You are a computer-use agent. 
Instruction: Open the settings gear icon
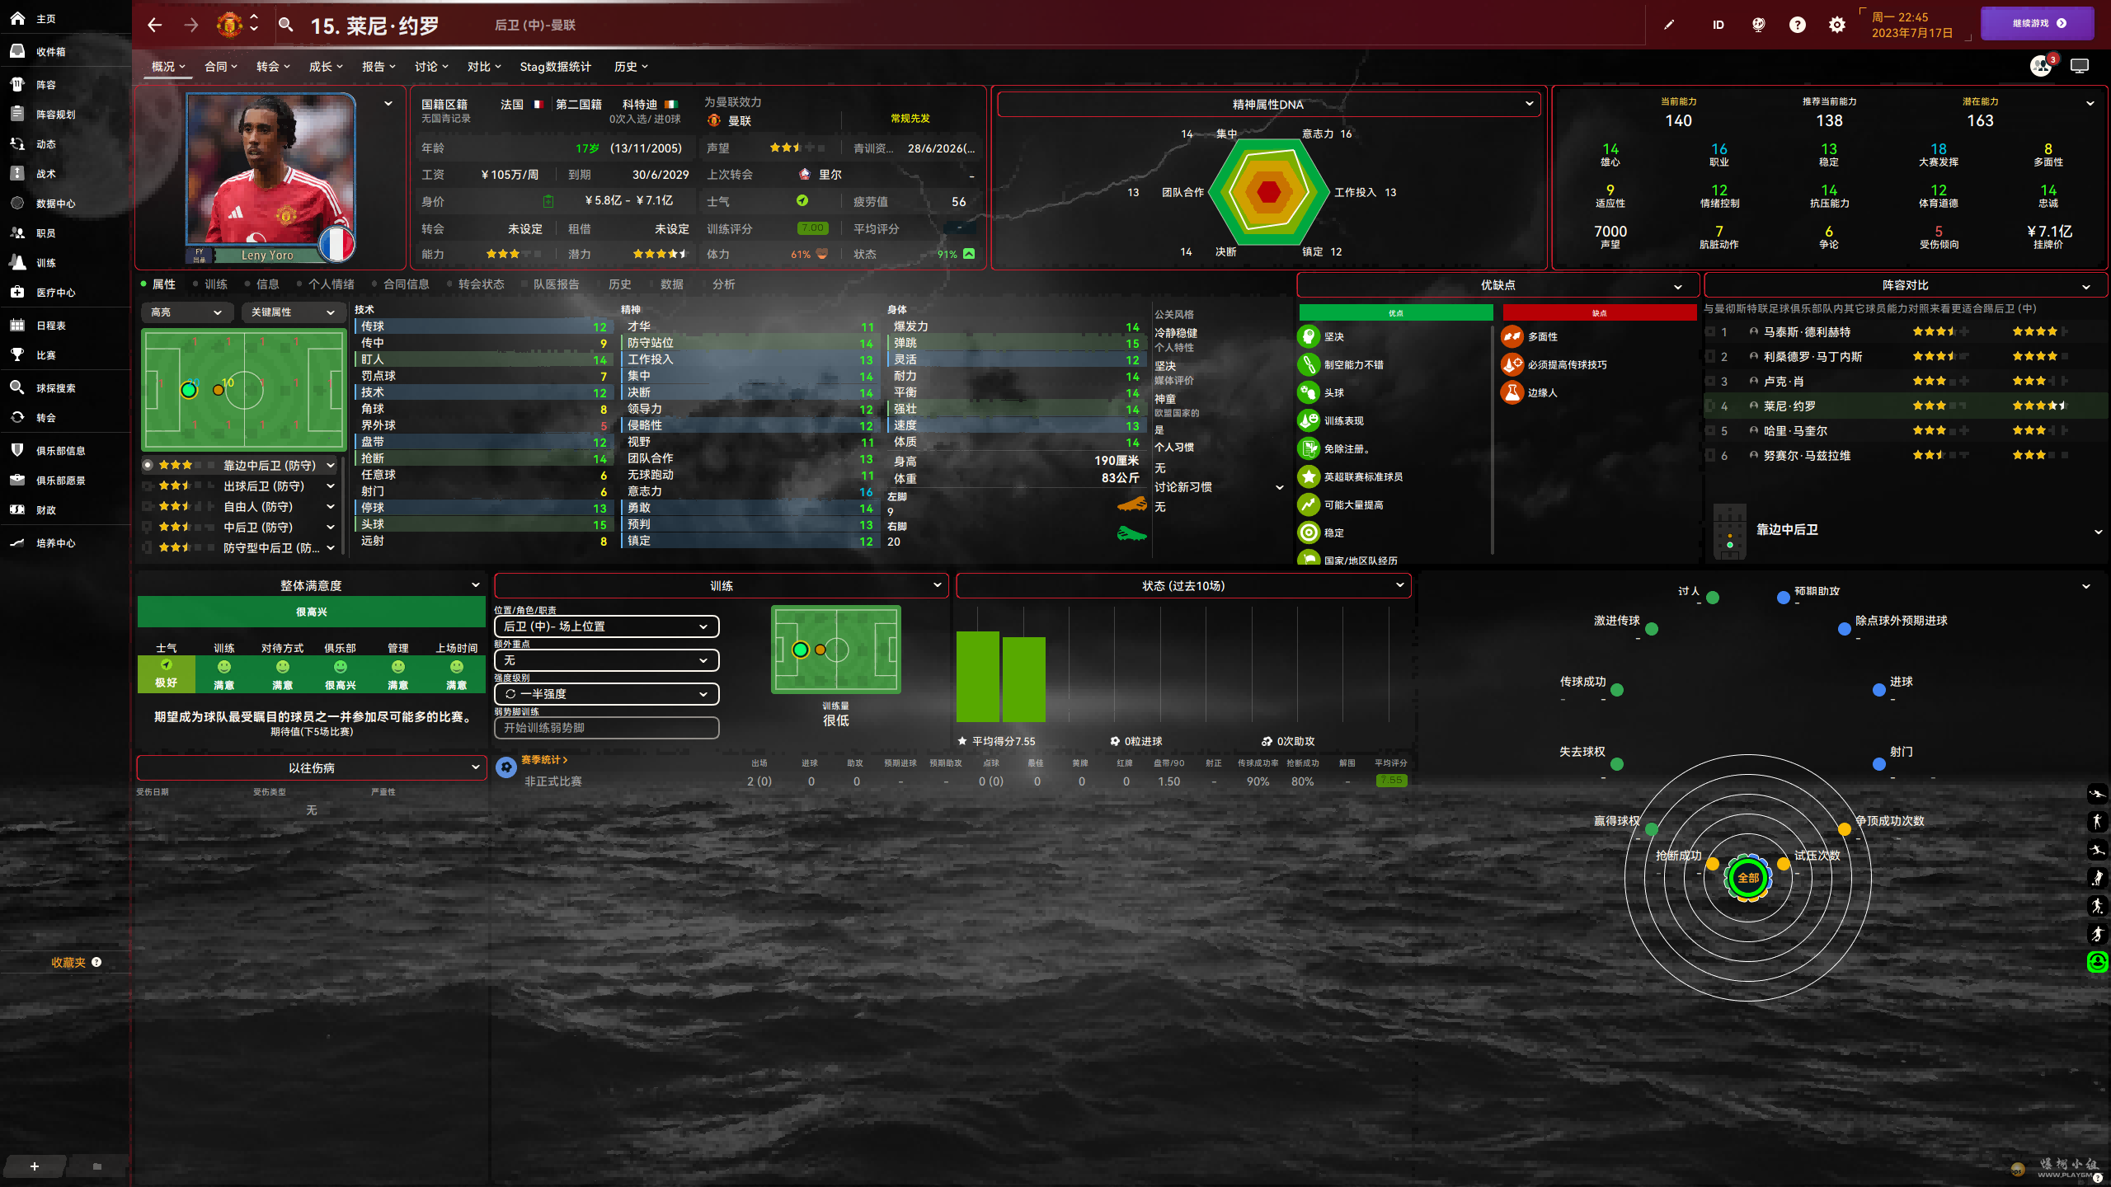1836,25
